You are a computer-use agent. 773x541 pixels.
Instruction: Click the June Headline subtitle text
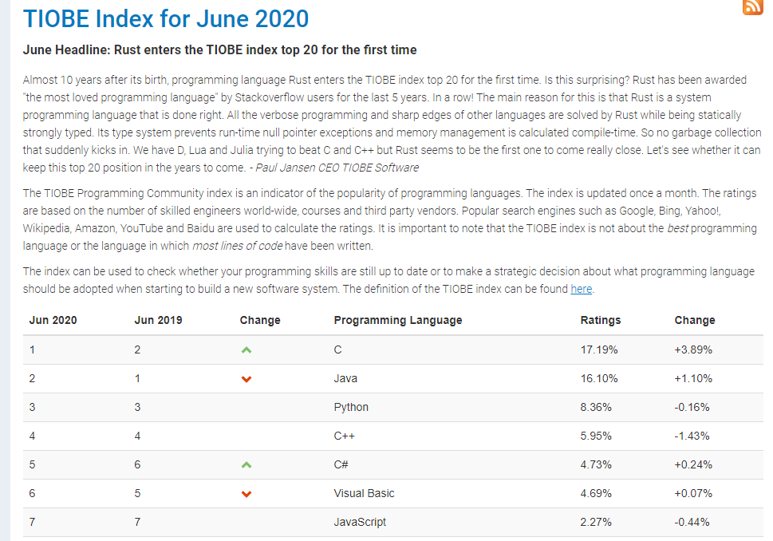pos(220,49)
